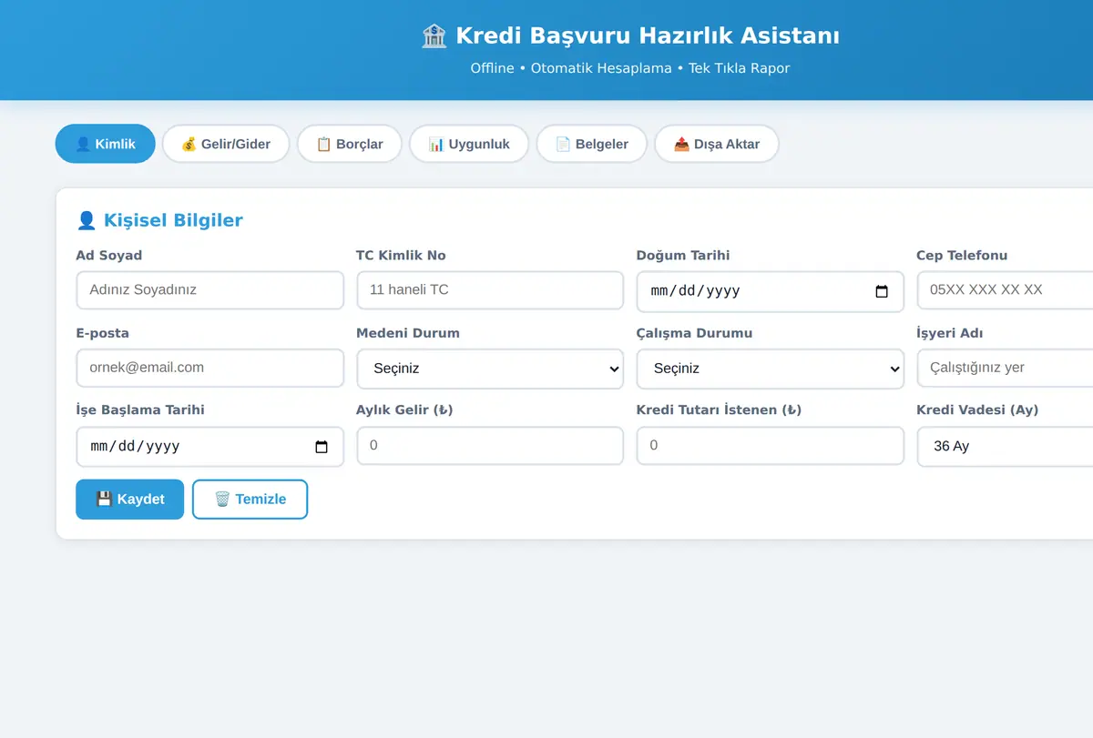This screenshot has width=1093, height=738.
Task: Click the person icon beside Kişisel Bilgiler
Action: pos(87,220)
